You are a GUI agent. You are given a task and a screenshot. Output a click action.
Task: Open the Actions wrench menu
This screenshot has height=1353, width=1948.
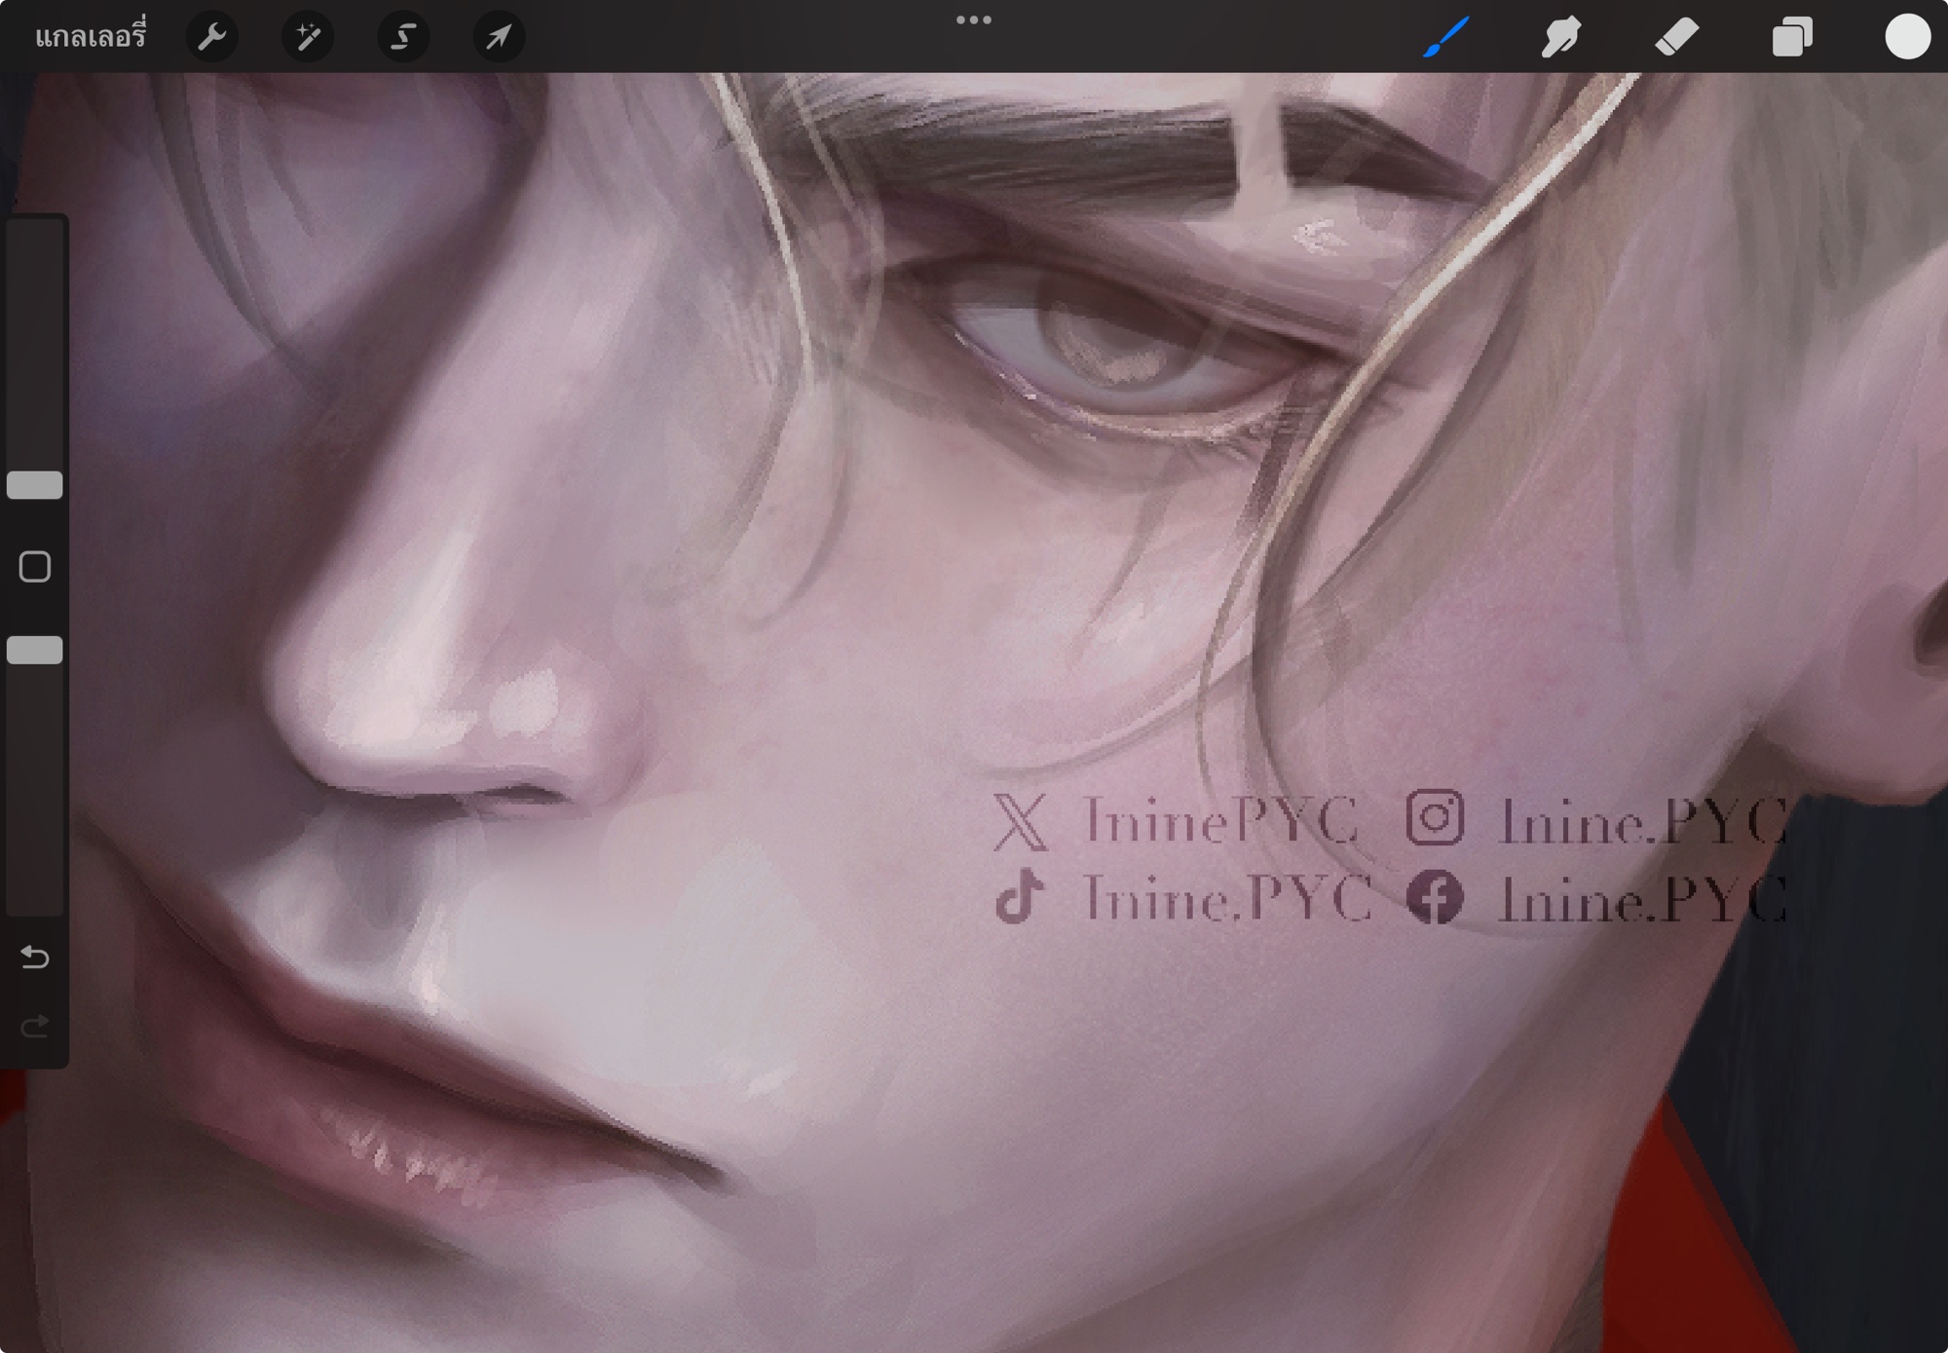[211, 37]
